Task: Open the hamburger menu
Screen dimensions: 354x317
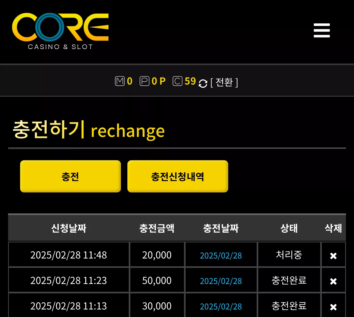Action: point(322,30)
